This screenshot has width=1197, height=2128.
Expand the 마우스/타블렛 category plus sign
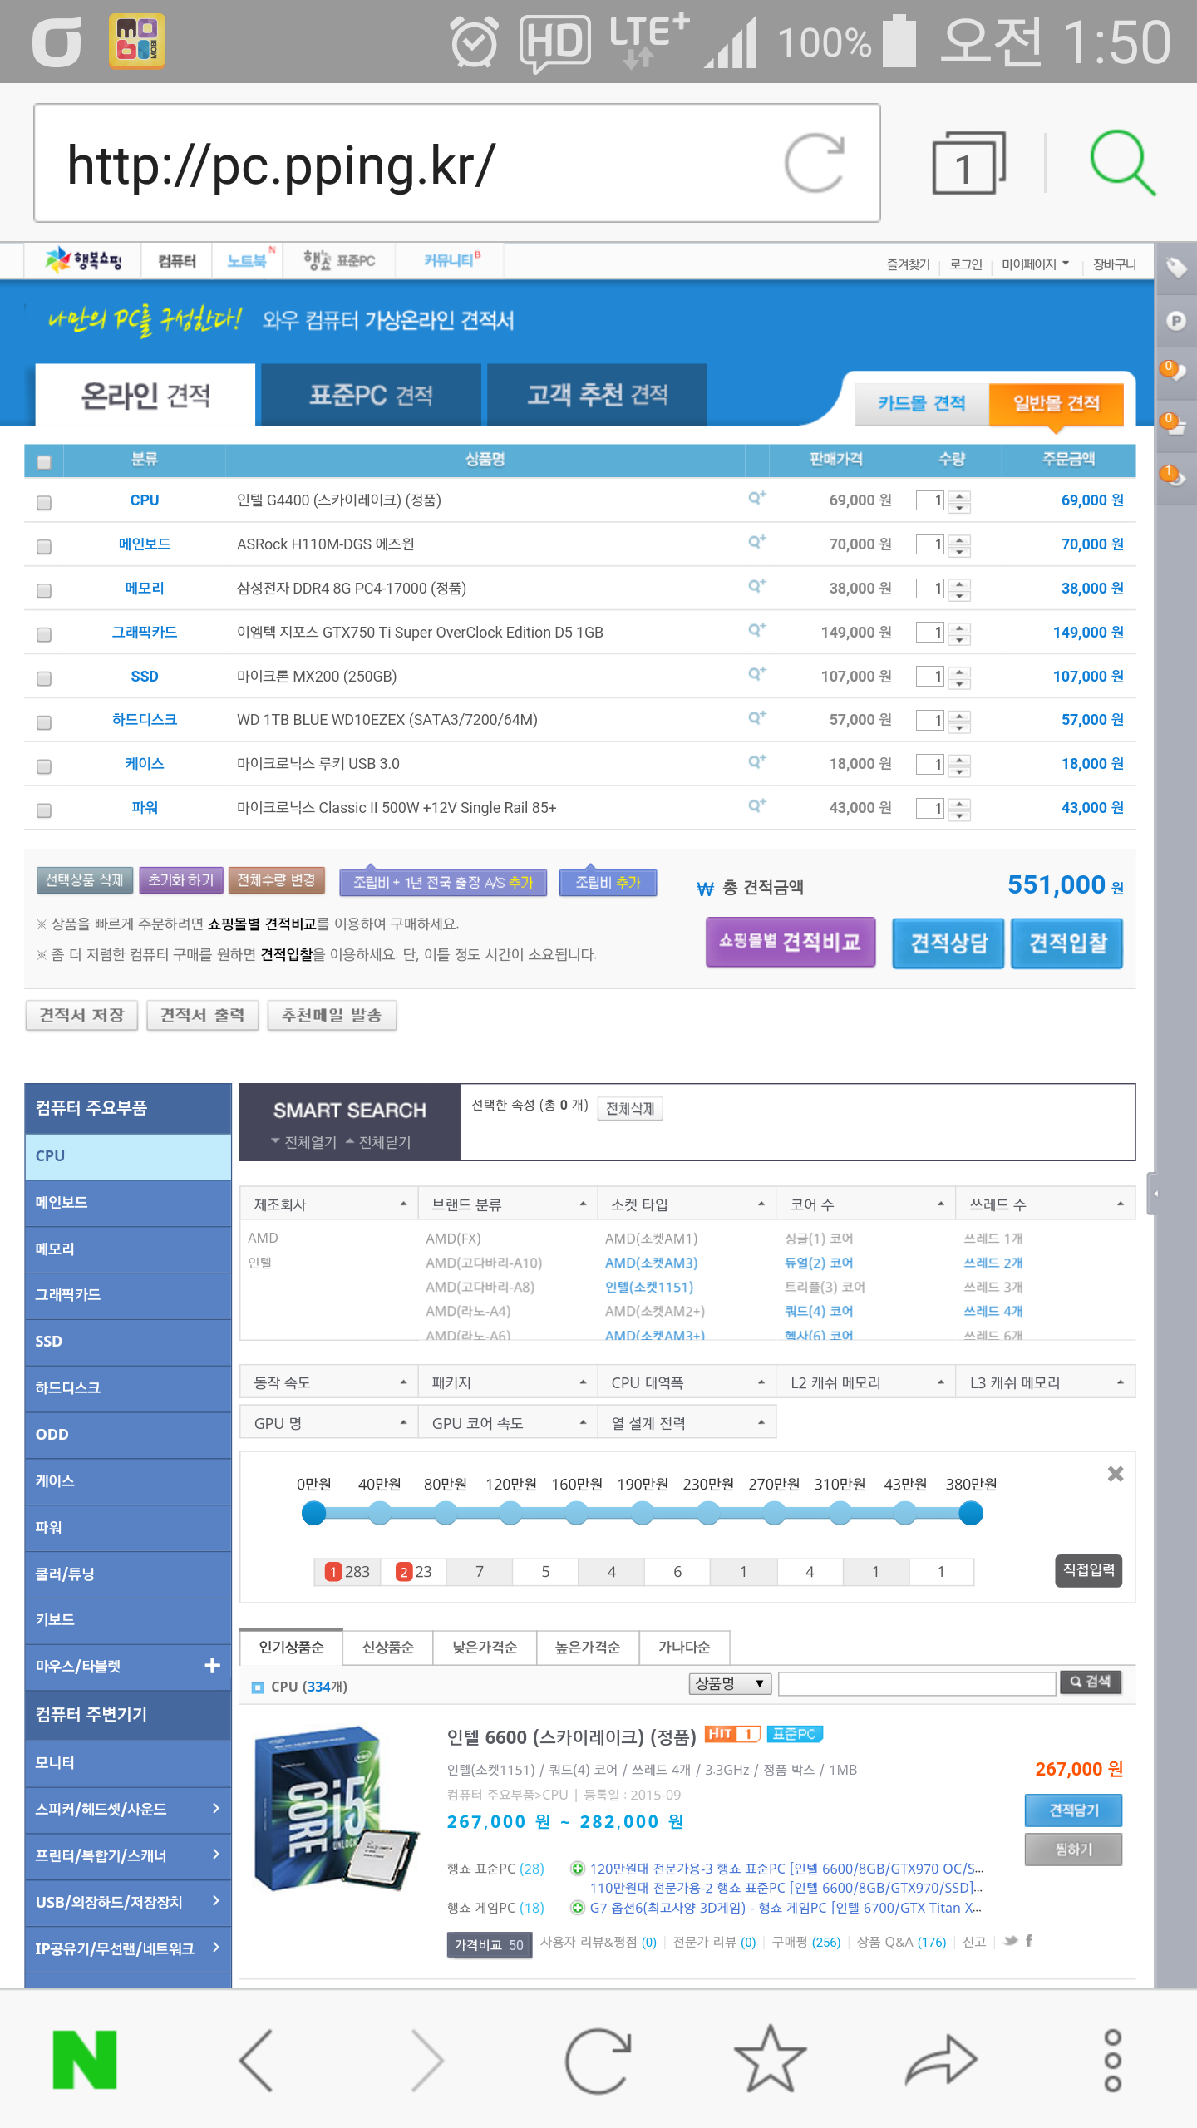(x=212, y=1666)
